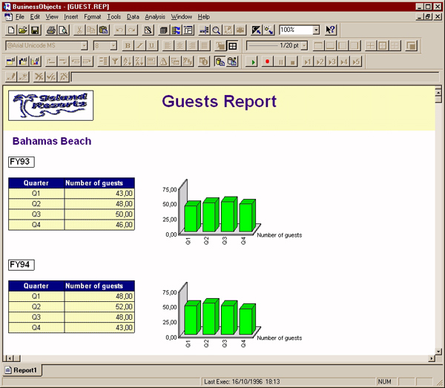Click the magnifier zoom icon in toolbar
445x388 pixels.
(x=217, y=30)
